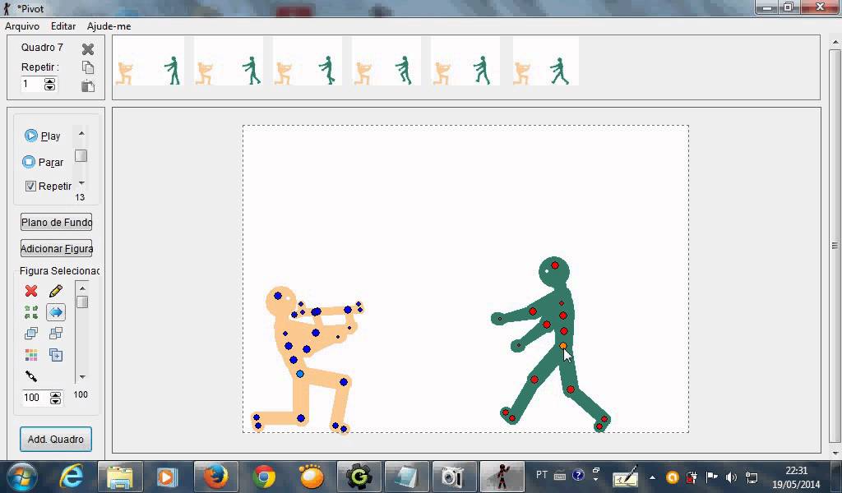Select sixth frame thumbnail in timeline
Screen dimensions: 842x493
click(545, 61)
